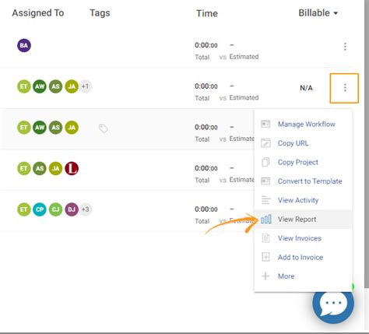Click the View Activity lines icon

pos(265,200)
